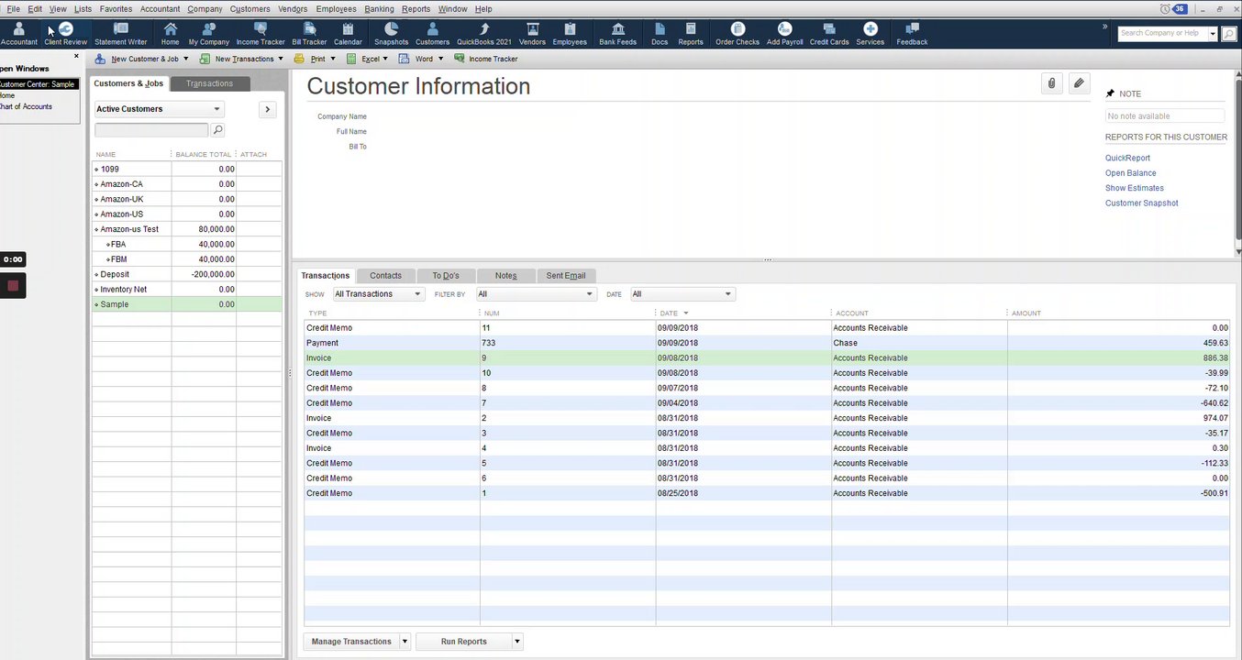Open Vendors icon in icon bar

[x=532, y=34]
